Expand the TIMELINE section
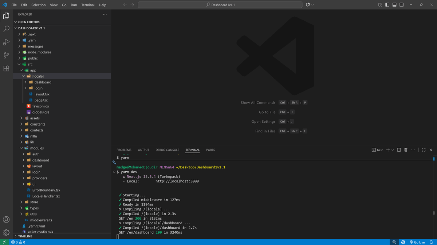The width and height of the screenshot is (437, 245). coord(25,236)
